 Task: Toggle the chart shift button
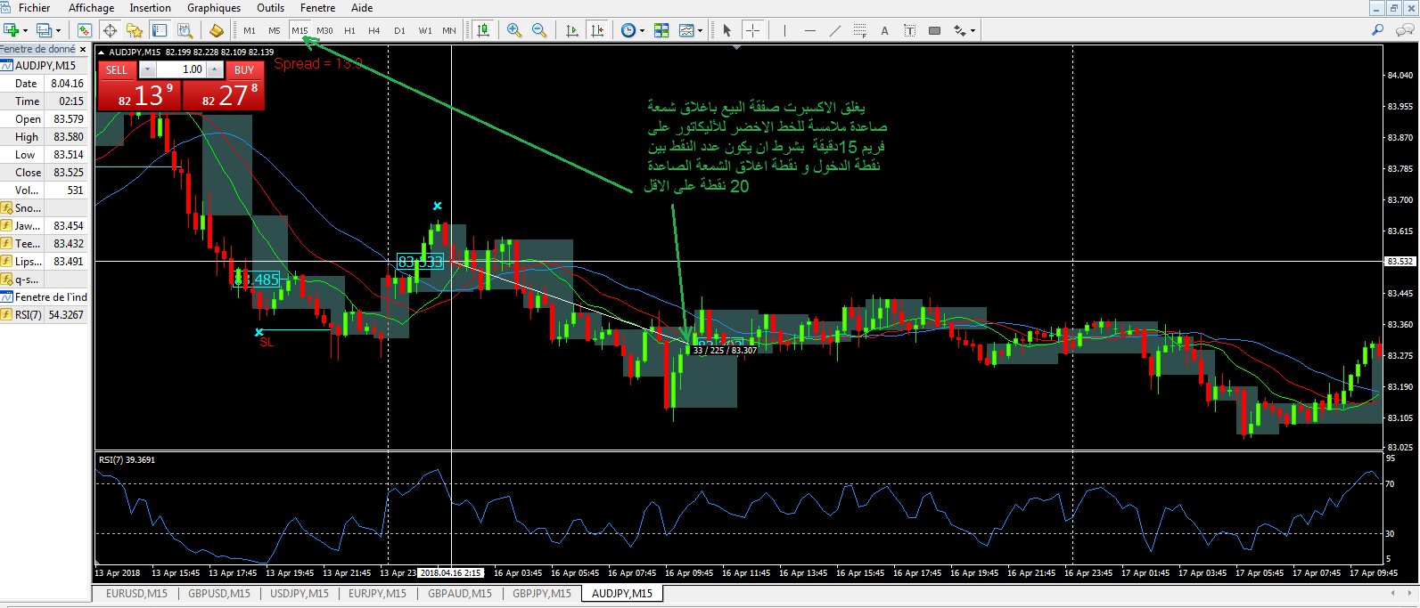tap(597, 30)
